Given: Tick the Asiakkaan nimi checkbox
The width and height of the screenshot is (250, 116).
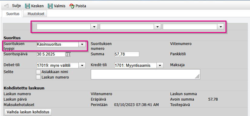Looking at the screenshot, I should 38,72.
